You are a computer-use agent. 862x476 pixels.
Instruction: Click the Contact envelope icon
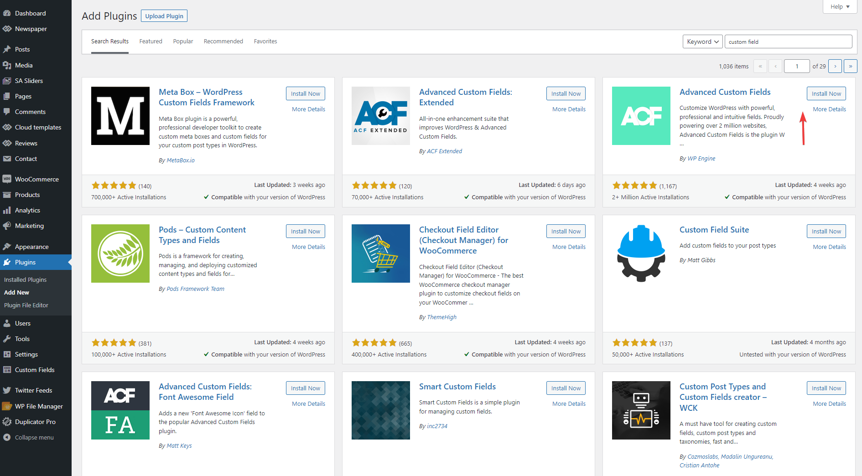coord(7,159)
